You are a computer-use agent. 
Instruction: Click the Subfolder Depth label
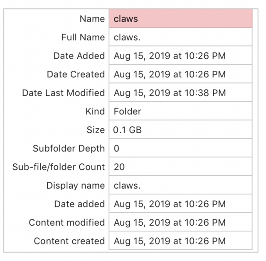click(x=69, y=148)
